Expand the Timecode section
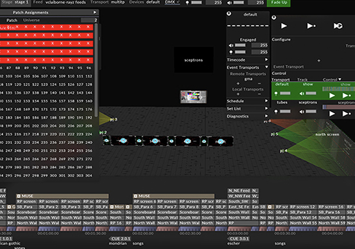Image resolution: width=355 pixels, height=249 pixels. pos(247,60)
